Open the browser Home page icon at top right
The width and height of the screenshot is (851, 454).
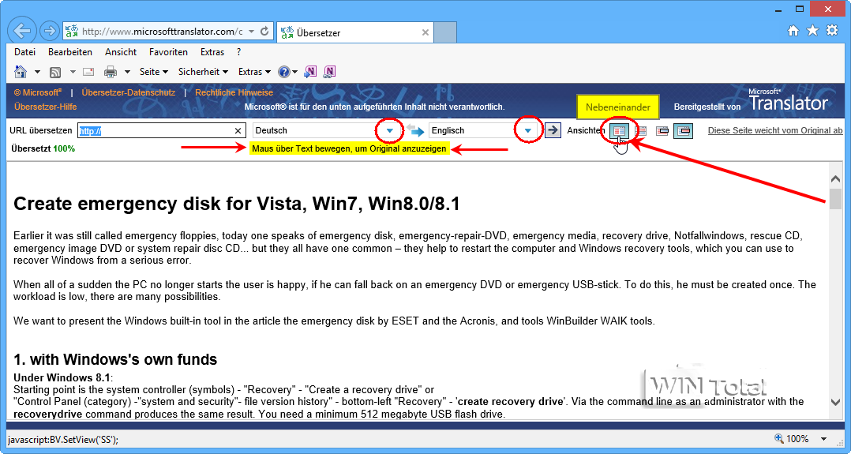pyautogui.click(x=793, y=31)
